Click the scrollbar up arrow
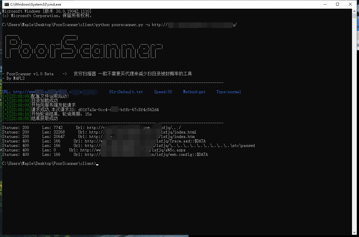 (x=355, y=11)
